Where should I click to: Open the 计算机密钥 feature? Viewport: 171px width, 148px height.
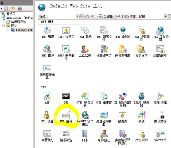tap(104, 51)
